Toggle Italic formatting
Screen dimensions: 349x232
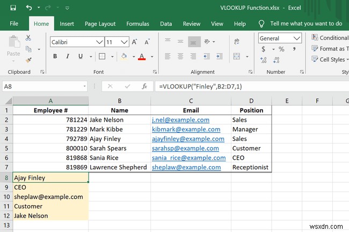pyautogui.click(x=68, y=56)
